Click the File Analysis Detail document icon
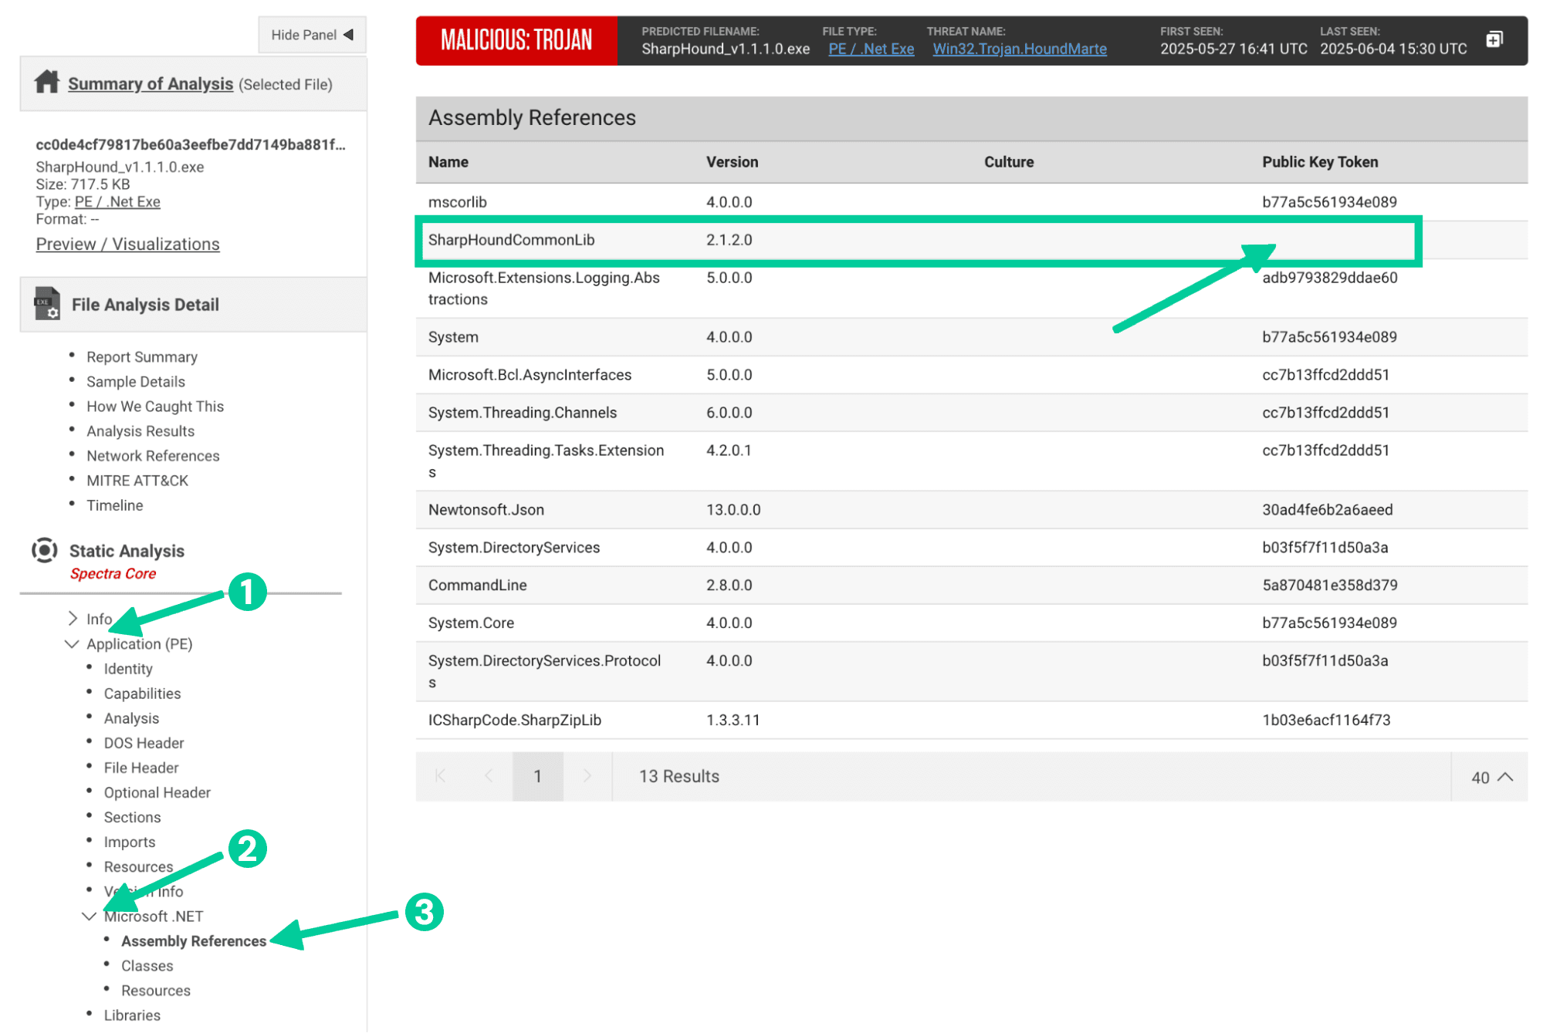 tap(46, 304)
